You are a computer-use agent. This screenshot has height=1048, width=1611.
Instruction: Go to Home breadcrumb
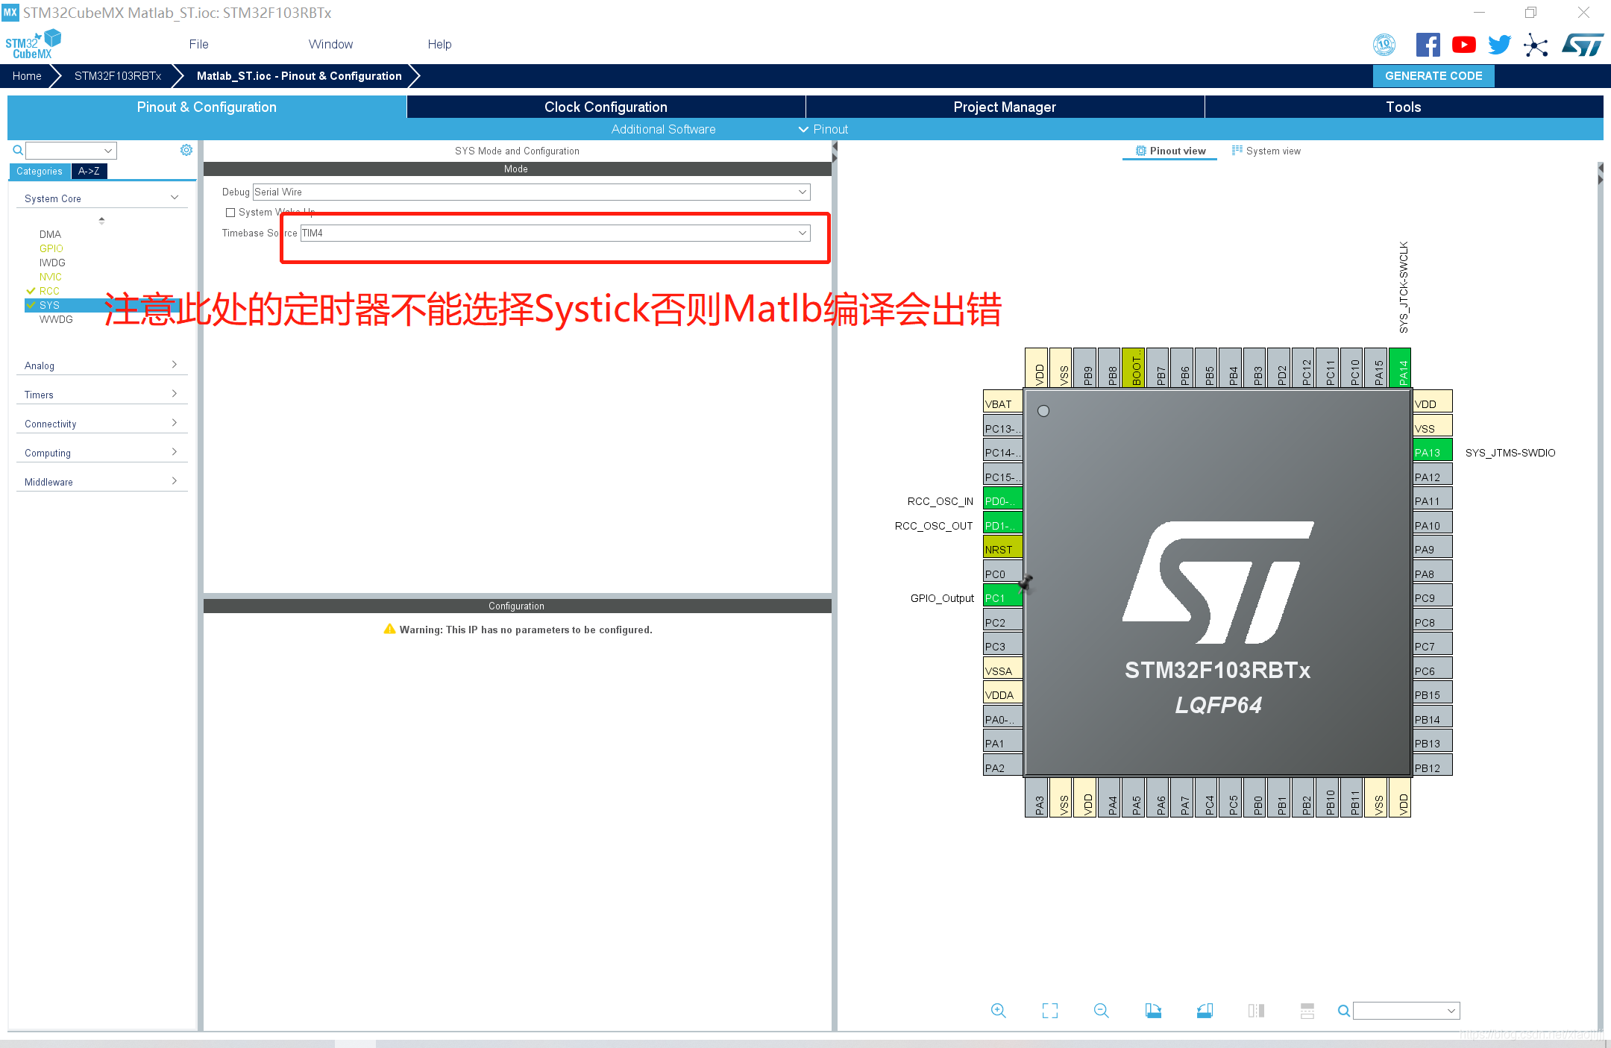coord(27,75)
